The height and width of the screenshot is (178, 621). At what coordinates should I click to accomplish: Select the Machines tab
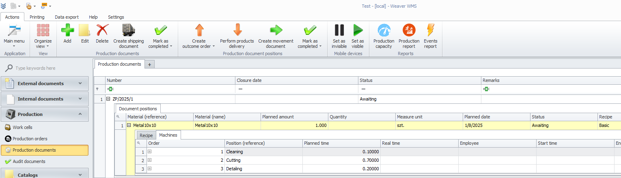coord(168,135)
